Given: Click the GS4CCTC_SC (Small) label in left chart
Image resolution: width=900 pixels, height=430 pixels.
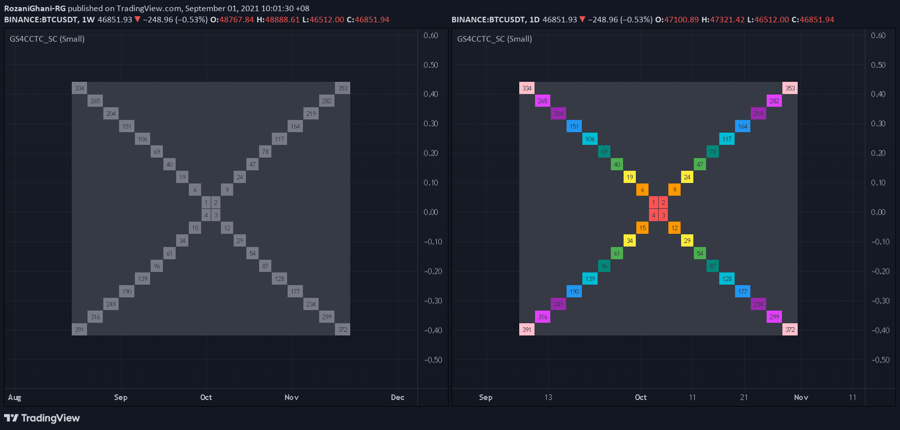Looking at the screenshot, I should (x=47, y=39).
